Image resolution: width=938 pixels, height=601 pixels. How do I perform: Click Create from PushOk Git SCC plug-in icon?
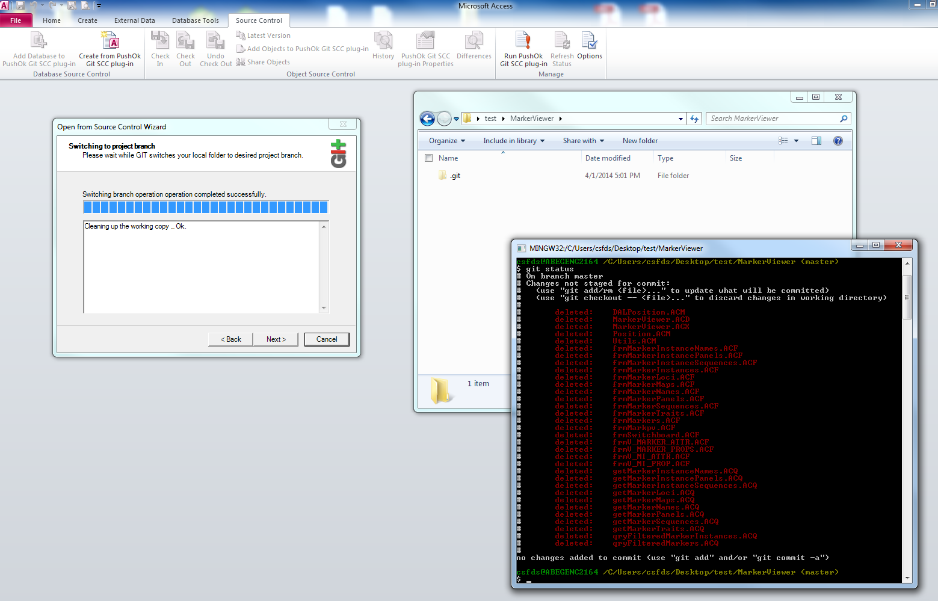[x=110, y=41]
